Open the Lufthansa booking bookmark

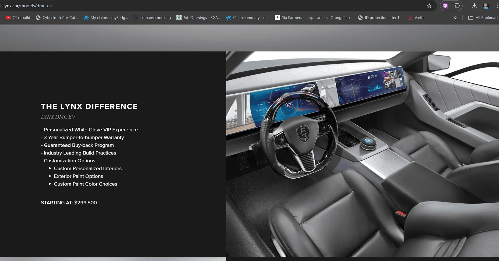tap(152, 18)
